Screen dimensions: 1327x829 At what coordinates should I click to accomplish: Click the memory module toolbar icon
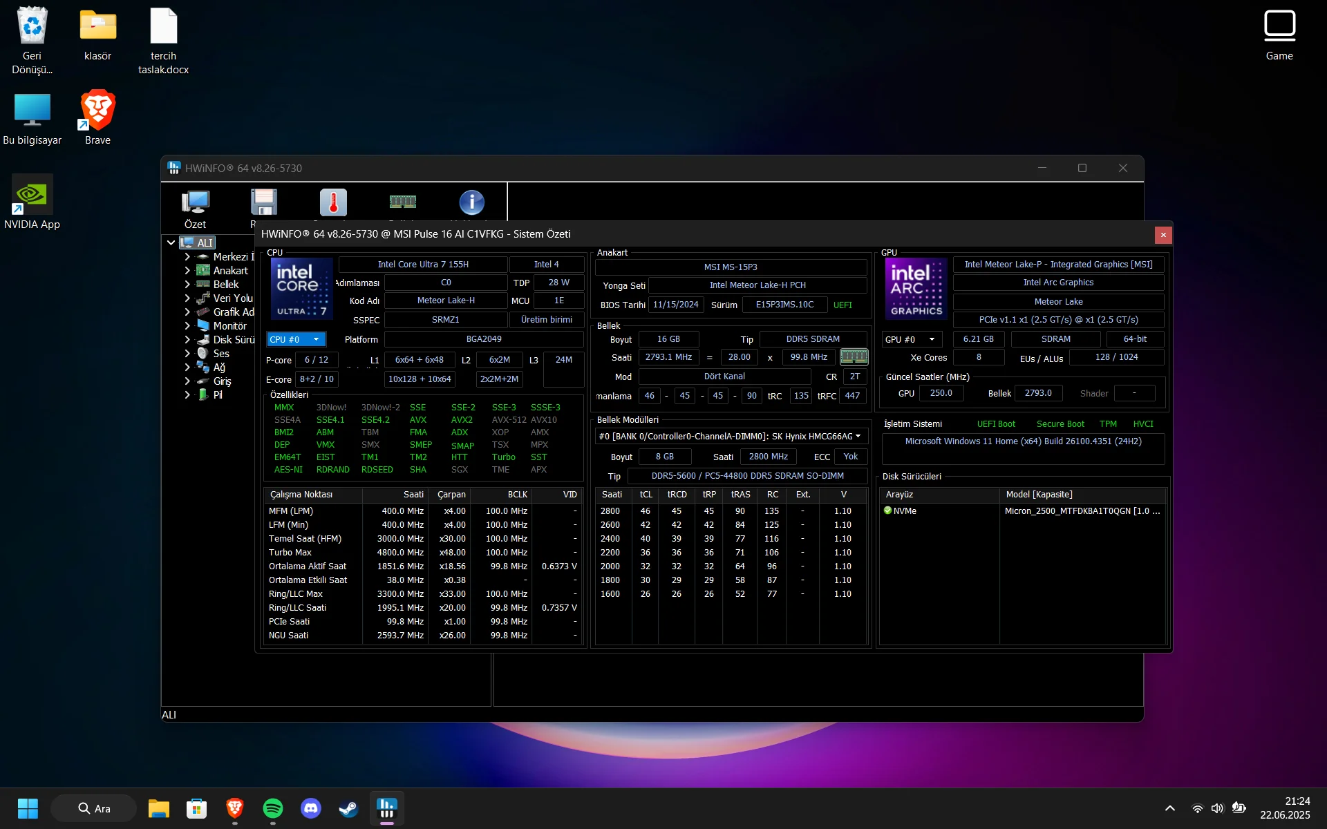point(402,202)
